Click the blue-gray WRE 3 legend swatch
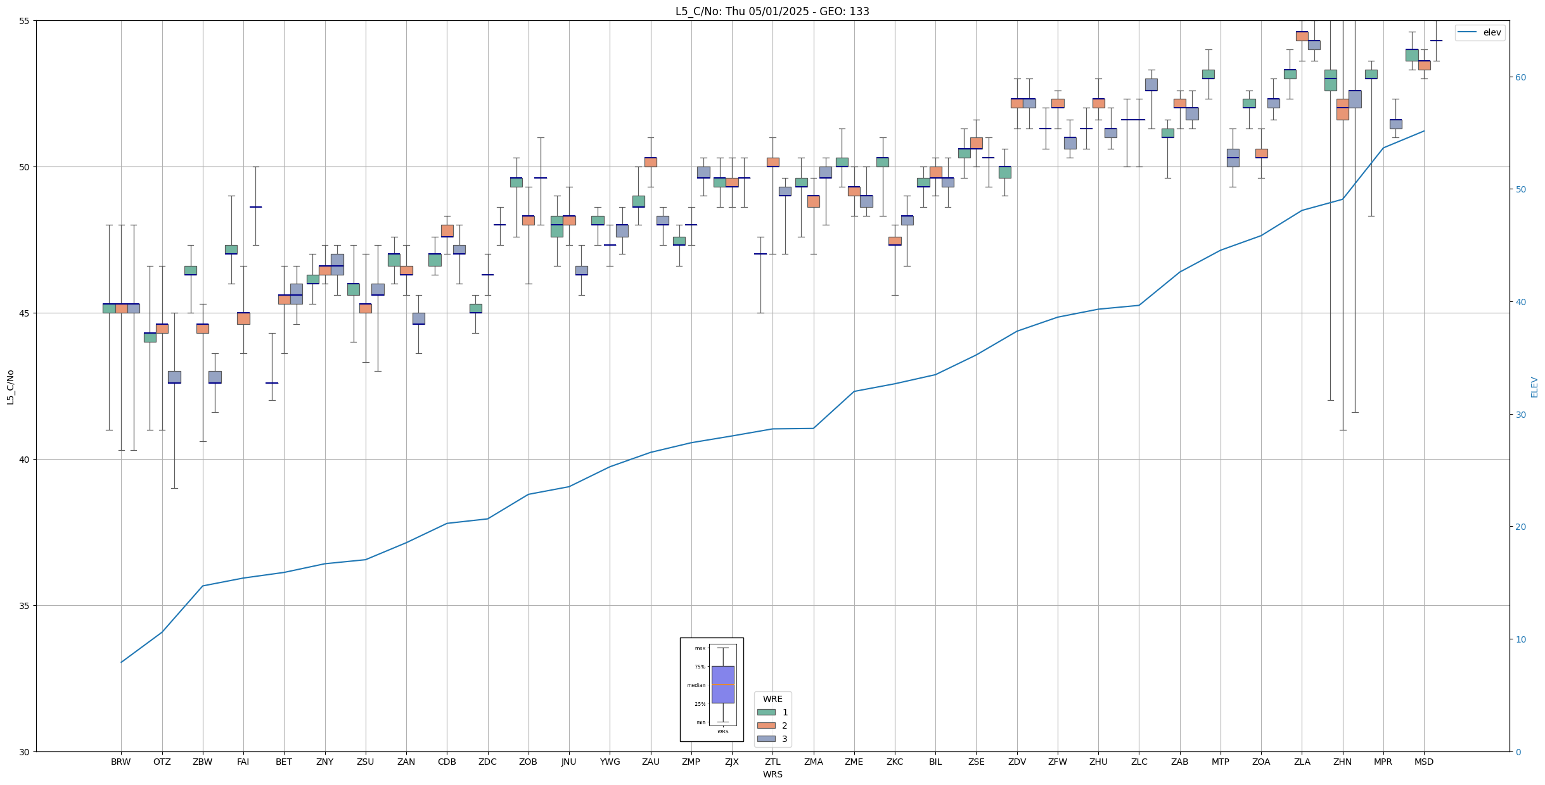1545x785 pixels. pos(766,739)
